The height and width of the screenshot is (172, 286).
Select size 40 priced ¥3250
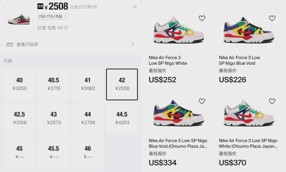[19, 84]
